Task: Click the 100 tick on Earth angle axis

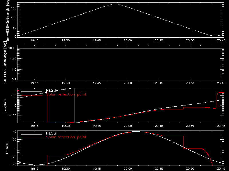Action: pos(13,18)
